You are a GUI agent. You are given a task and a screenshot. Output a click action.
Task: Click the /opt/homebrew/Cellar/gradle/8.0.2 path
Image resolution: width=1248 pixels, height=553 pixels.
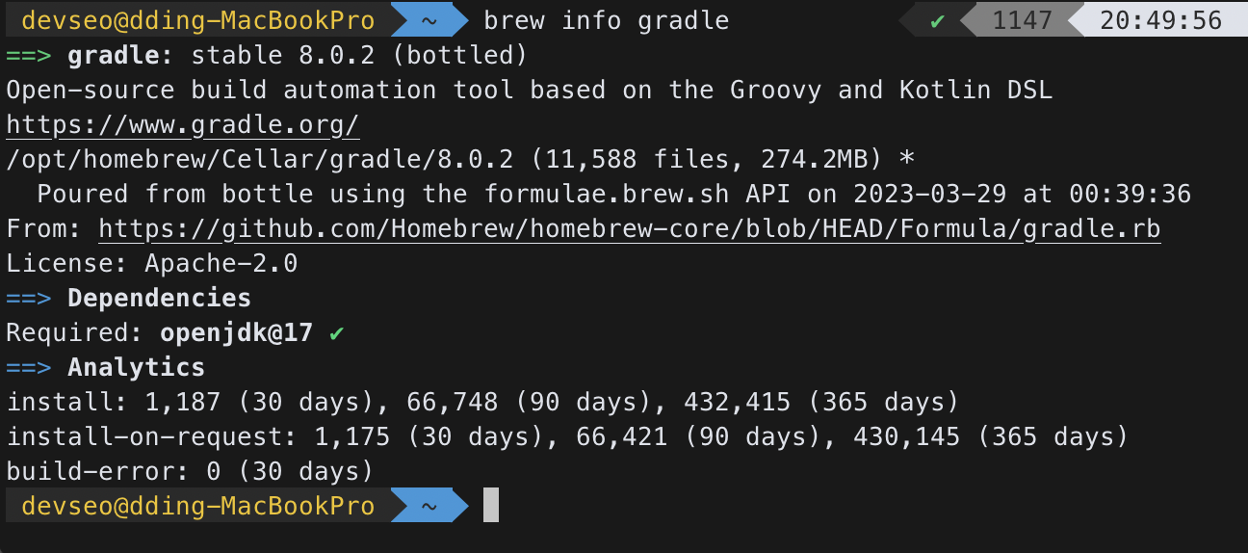(x=260, y=160)
